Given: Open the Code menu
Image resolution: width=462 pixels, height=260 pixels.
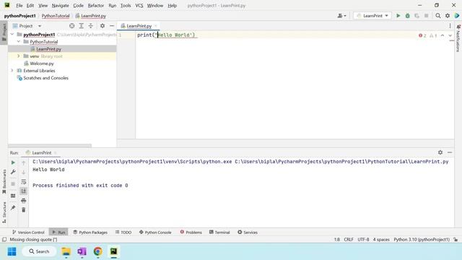Looking at the screenshot, I should [x=78, y=5].
